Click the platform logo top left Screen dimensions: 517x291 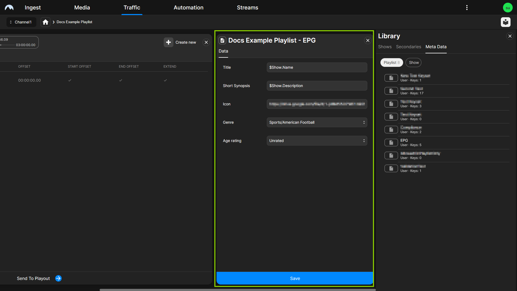tap(9, 7)
